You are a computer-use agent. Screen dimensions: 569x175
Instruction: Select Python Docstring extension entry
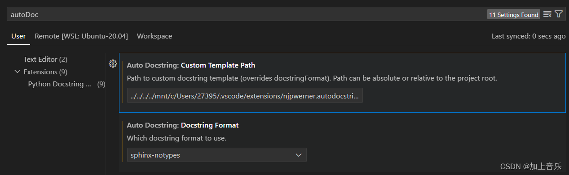tap(56, 84)
